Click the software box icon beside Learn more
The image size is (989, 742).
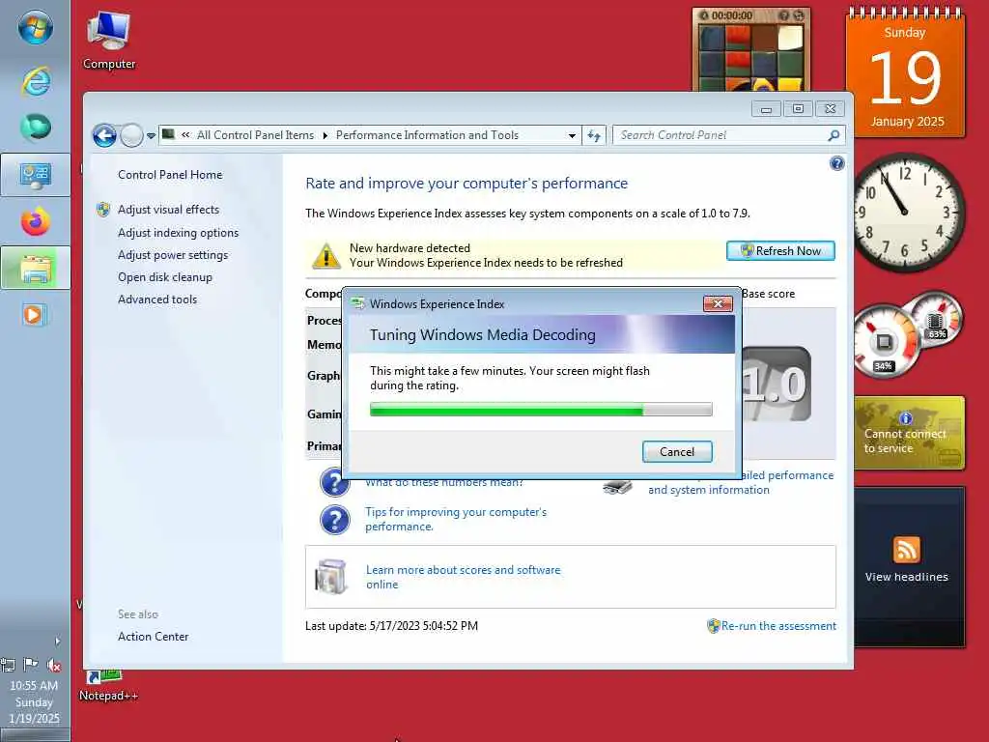332,576
